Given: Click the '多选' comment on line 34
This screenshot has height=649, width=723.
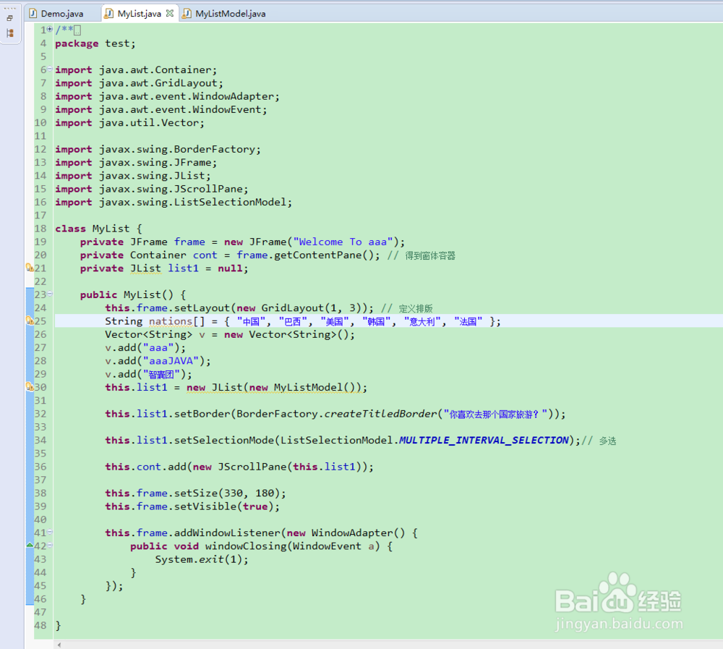Looking at the screenshot, I should point(608,441).
